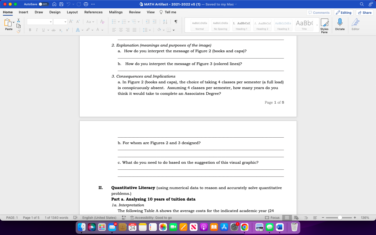Open the Editor tool
This screenshot has height=235, width=376.
[x=355, y=25]
